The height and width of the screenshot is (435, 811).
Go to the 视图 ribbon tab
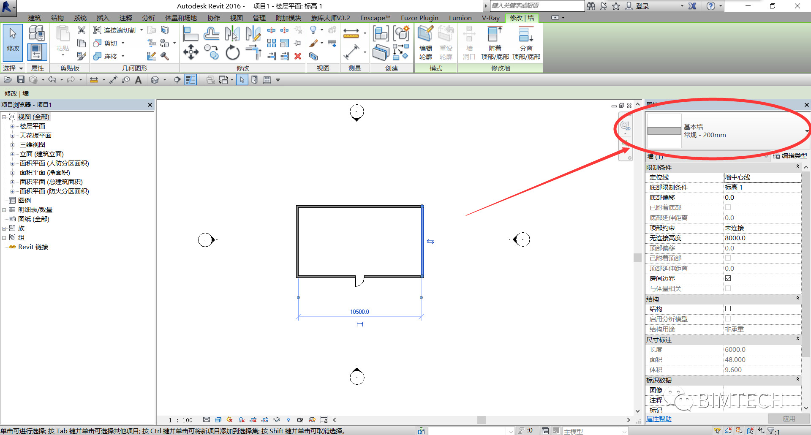237,18
